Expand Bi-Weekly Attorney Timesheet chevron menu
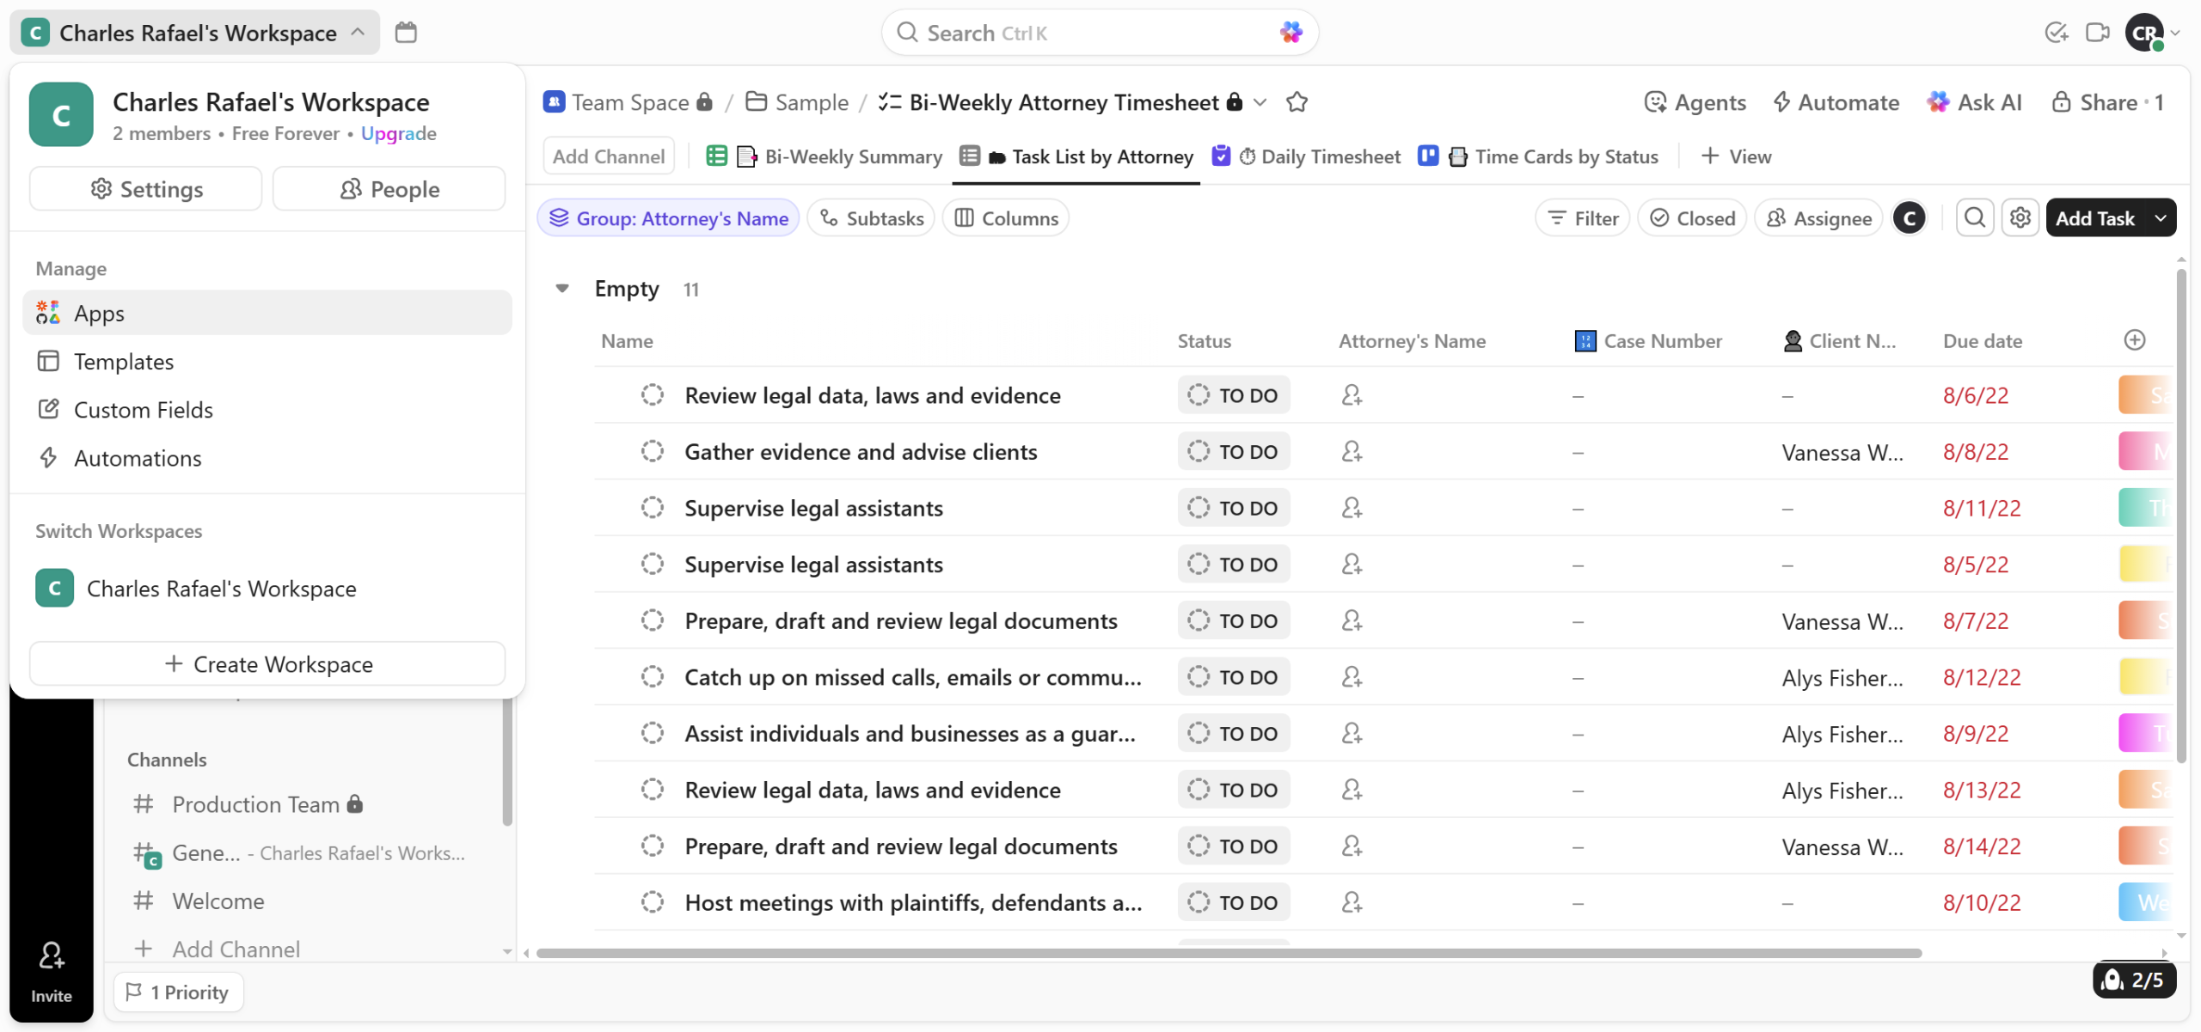The width and height of the screenshot is (2201, 1032). pos(1260,102)
